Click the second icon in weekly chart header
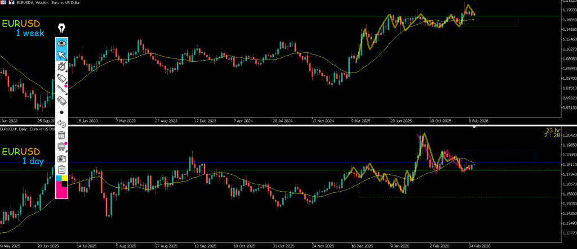 point(11,2)
